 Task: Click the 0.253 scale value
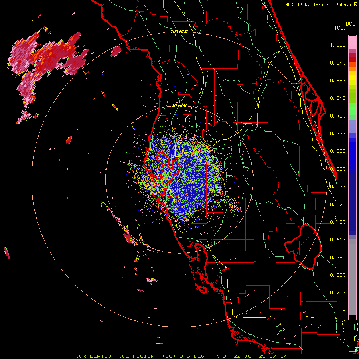[338, 293]
